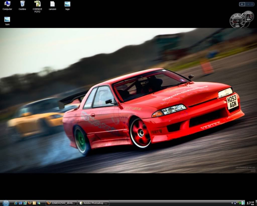Select the koni image file icon
257x206 pixels.
[7, 21]
